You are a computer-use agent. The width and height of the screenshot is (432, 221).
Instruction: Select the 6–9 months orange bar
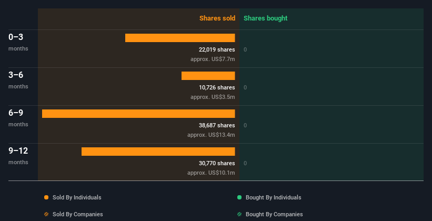[138, 114]
